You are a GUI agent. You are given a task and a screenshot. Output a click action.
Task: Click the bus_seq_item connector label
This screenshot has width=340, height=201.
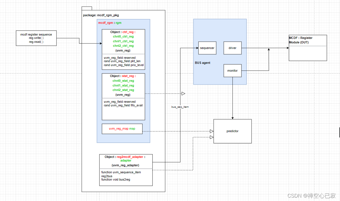click(180, 107)
